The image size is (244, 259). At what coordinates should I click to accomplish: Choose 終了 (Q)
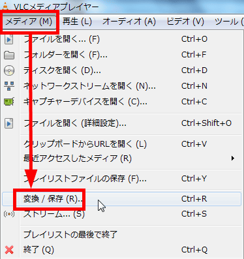pyautogui.click(x=38, y=250)
